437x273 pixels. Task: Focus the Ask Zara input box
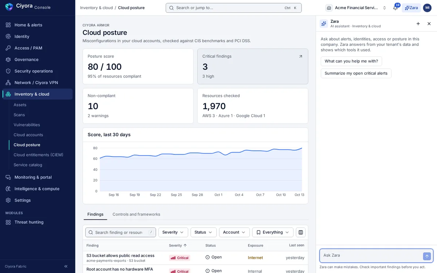tap(371, 256)
